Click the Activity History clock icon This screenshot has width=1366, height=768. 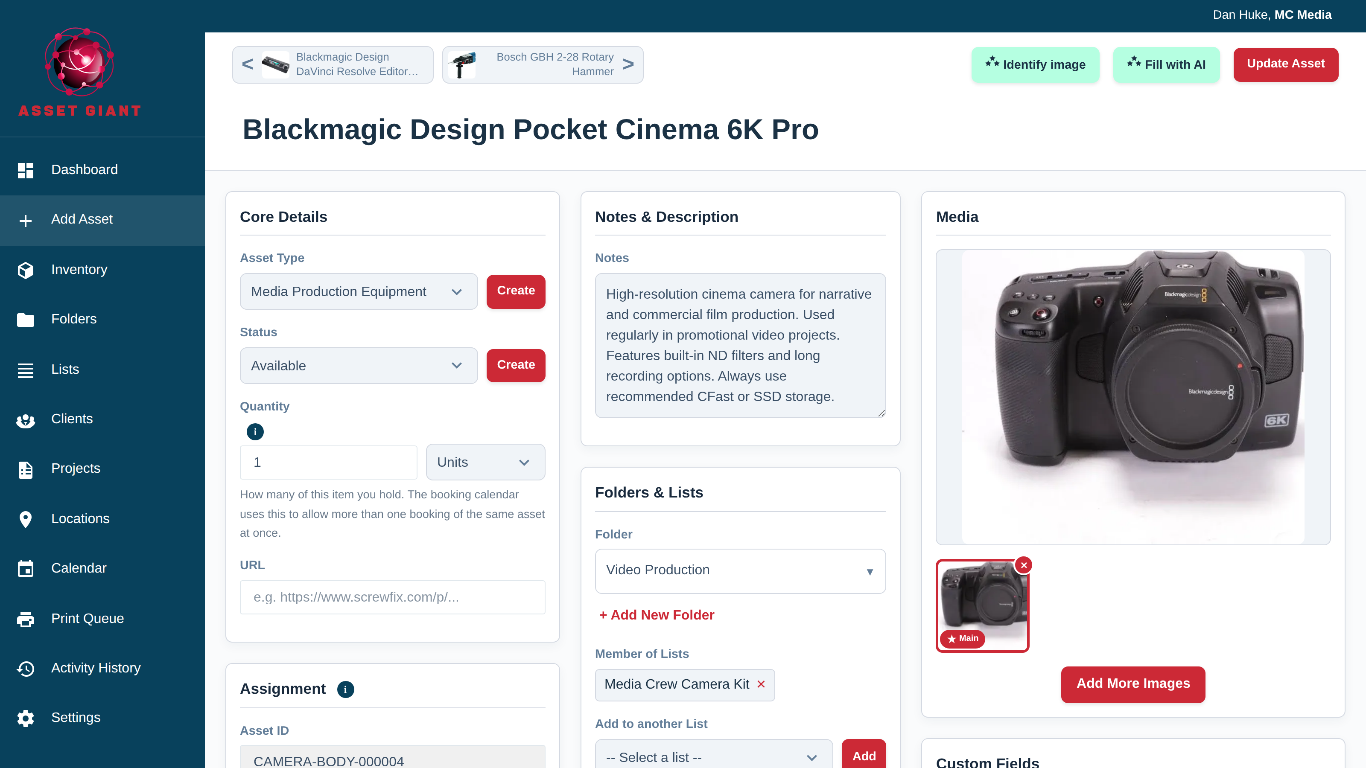(x=26, y=669)
